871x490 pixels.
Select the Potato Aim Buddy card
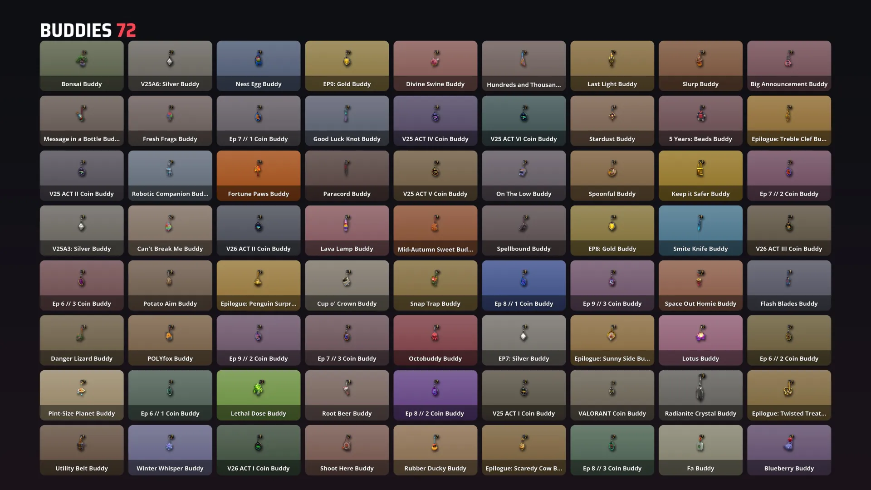pos(170,285)
